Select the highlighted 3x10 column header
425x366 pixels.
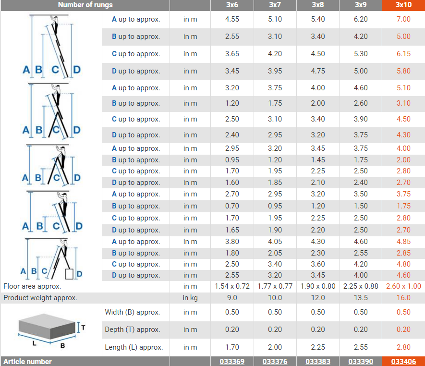[x=403, y=5]
